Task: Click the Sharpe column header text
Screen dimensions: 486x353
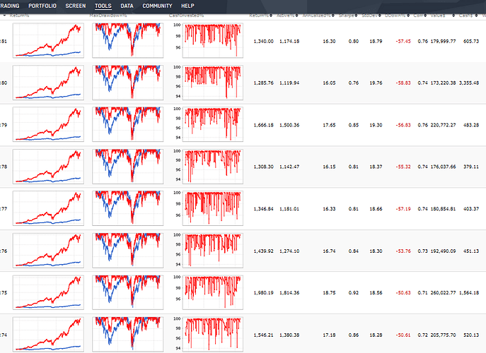Action: click(346, 16)
